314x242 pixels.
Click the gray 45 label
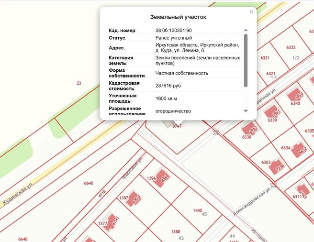pyautogui.click(x=204, y=214)
